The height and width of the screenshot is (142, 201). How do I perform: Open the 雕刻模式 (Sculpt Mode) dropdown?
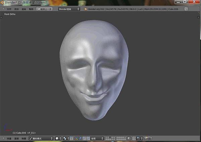(x=41, y=138)
